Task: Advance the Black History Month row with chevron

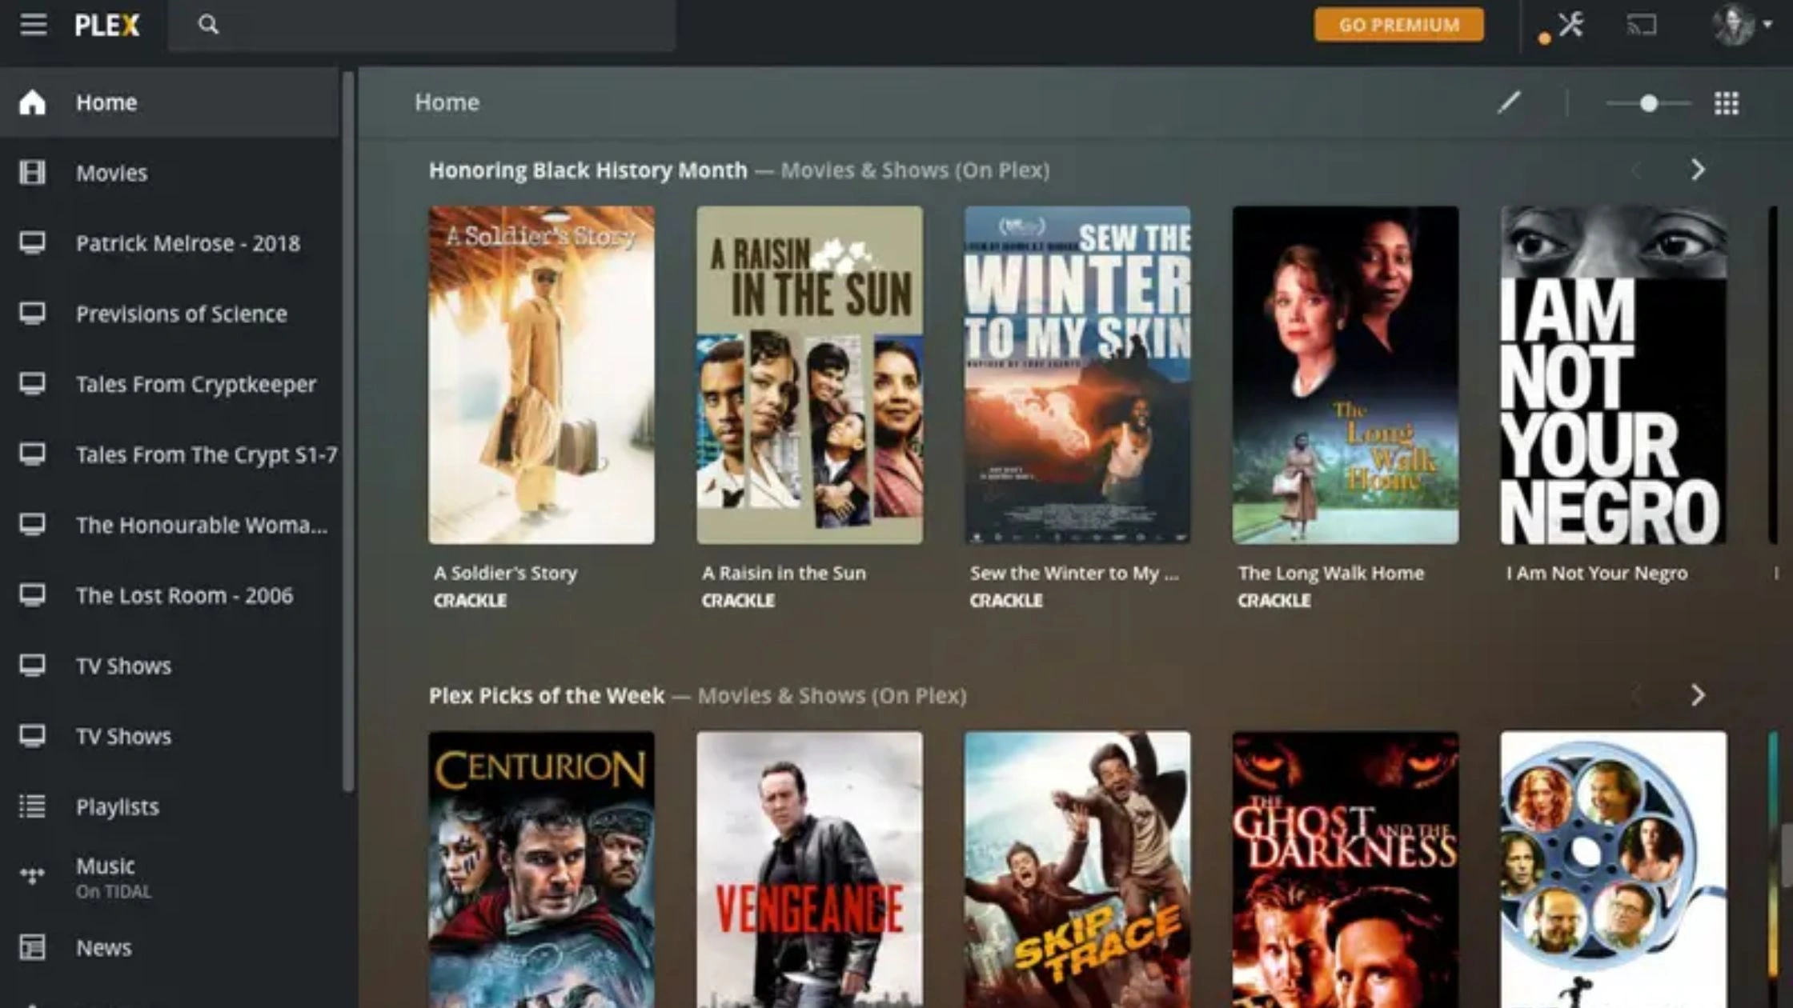Action: [1697, 170]
